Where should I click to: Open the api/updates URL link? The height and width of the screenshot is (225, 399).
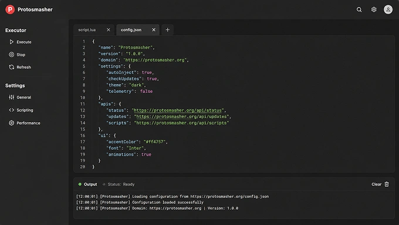coord(181,116)
